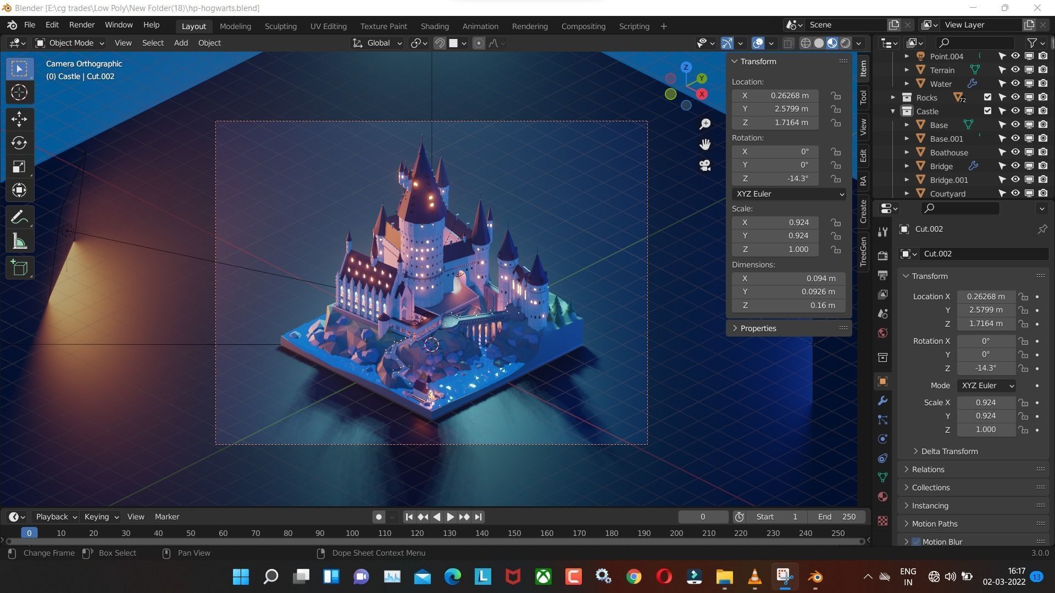Click the annotation color swatch in the header
The image size is (1055, 593).
(454, 43)
